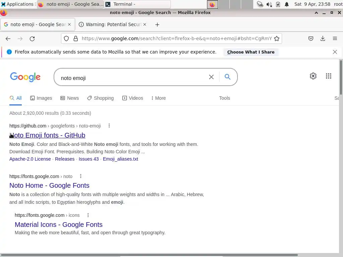Bookmark this page with the star
Image resolution: width=343 pixels, height=257 pixels.
click(x=276, y=39)
